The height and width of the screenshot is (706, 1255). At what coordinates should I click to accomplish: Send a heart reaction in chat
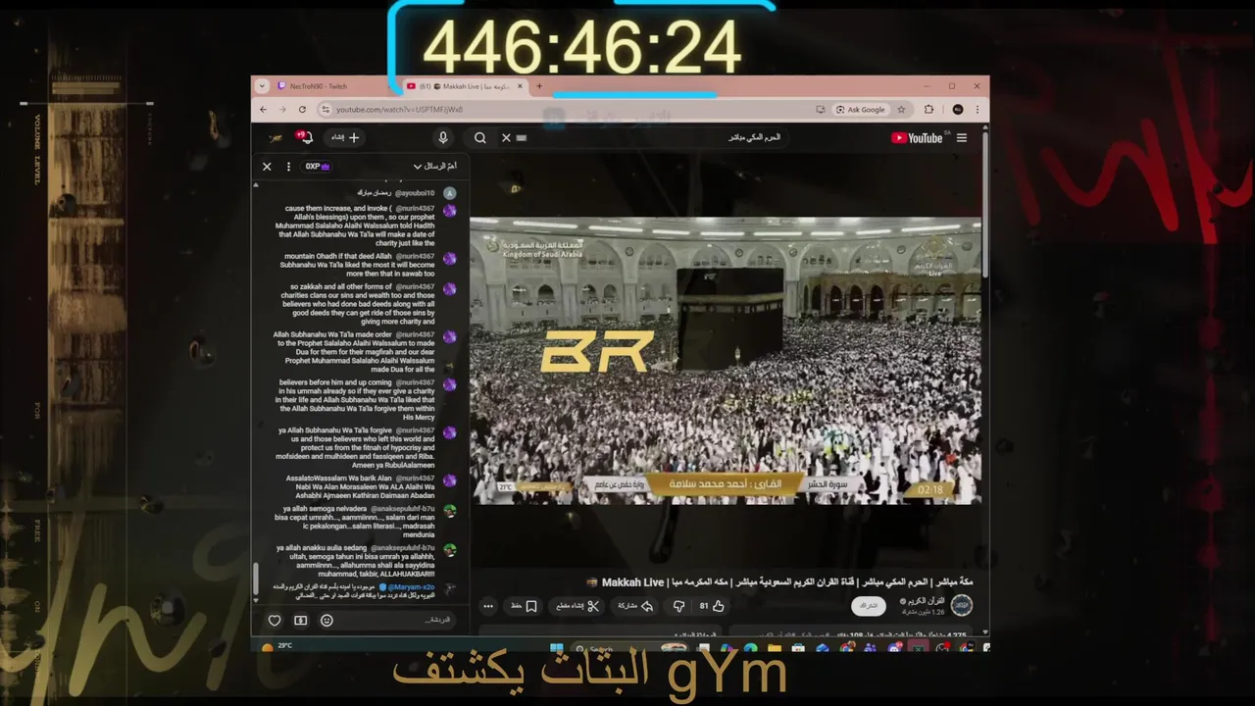275,620
